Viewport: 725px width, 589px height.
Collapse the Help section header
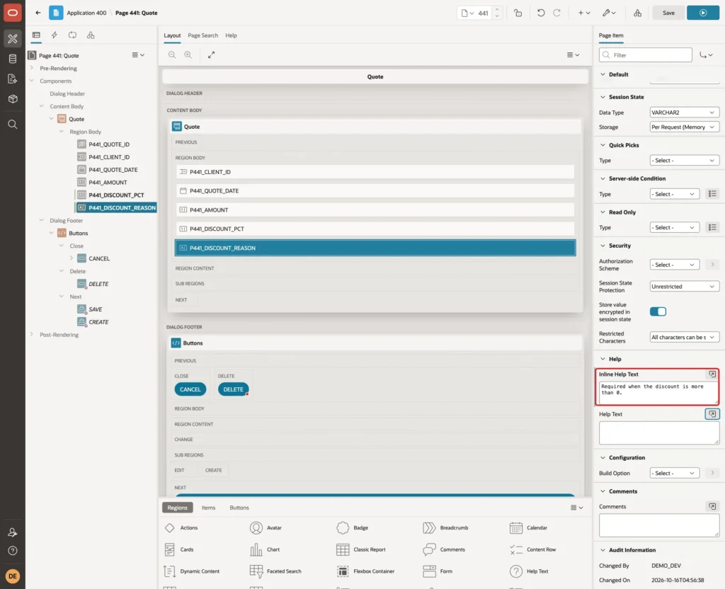[x=603, y=359]
